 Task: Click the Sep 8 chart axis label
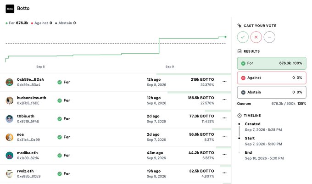(x=40, y=67)
